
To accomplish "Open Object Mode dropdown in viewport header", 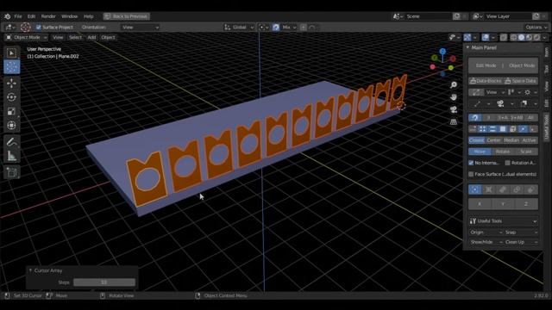I will tap(26, 37).
